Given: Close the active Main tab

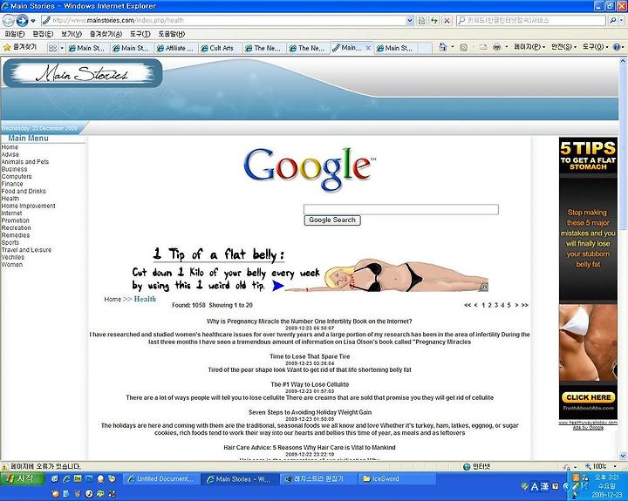Looking at the screenshot, I should pyautogui.click(x=368, y=48).
